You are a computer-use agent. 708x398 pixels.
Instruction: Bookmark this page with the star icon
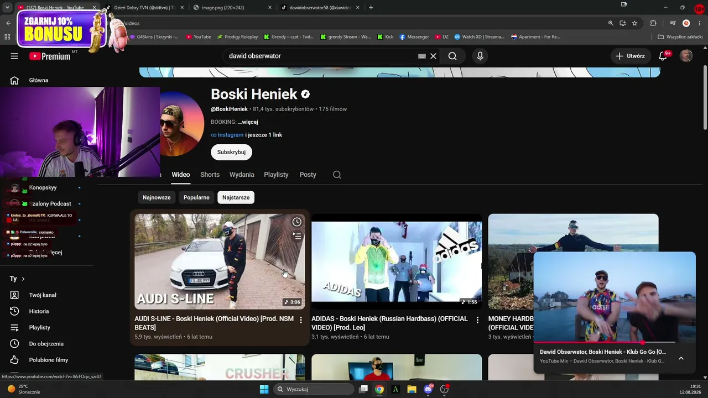(x=634, y=23)
